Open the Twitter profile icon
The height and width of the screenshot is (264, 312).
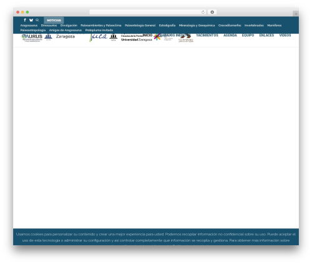(x=31, y=20)
